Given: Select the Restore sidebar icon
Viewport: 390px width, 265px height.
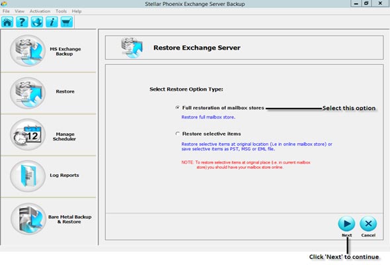Looking at the screenshot, I should [28, 93].
